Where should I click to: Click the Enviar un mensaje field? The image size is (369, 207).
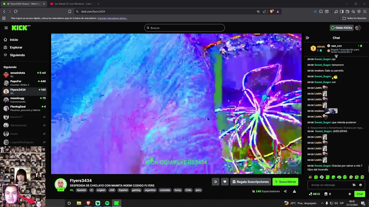click(x=330, y=185)
